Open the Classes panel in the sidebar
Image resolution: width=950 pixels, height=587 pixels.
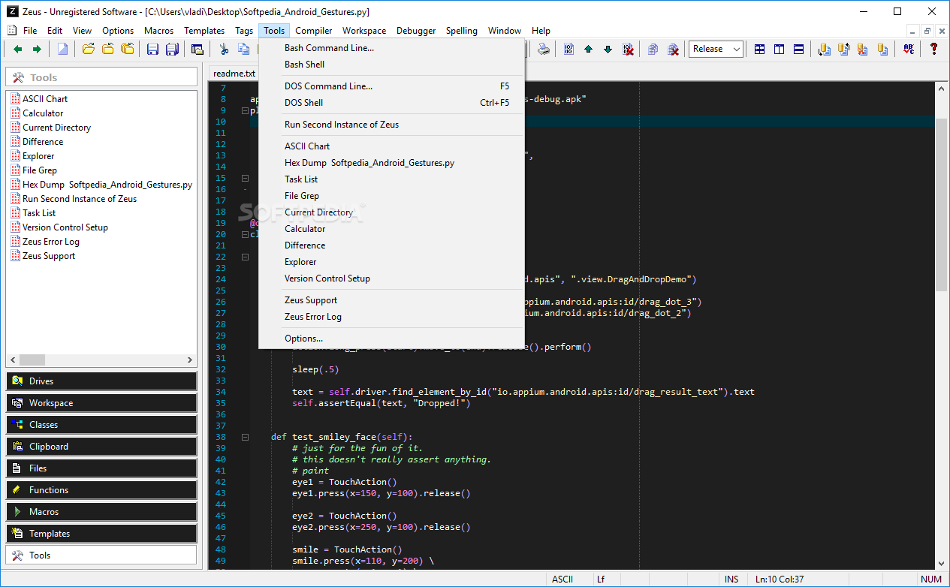[101, 425]
